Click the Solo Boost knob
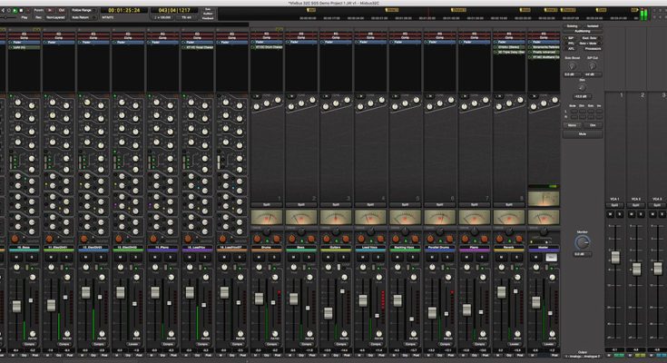The image size is (667, 363). (572, 64)
